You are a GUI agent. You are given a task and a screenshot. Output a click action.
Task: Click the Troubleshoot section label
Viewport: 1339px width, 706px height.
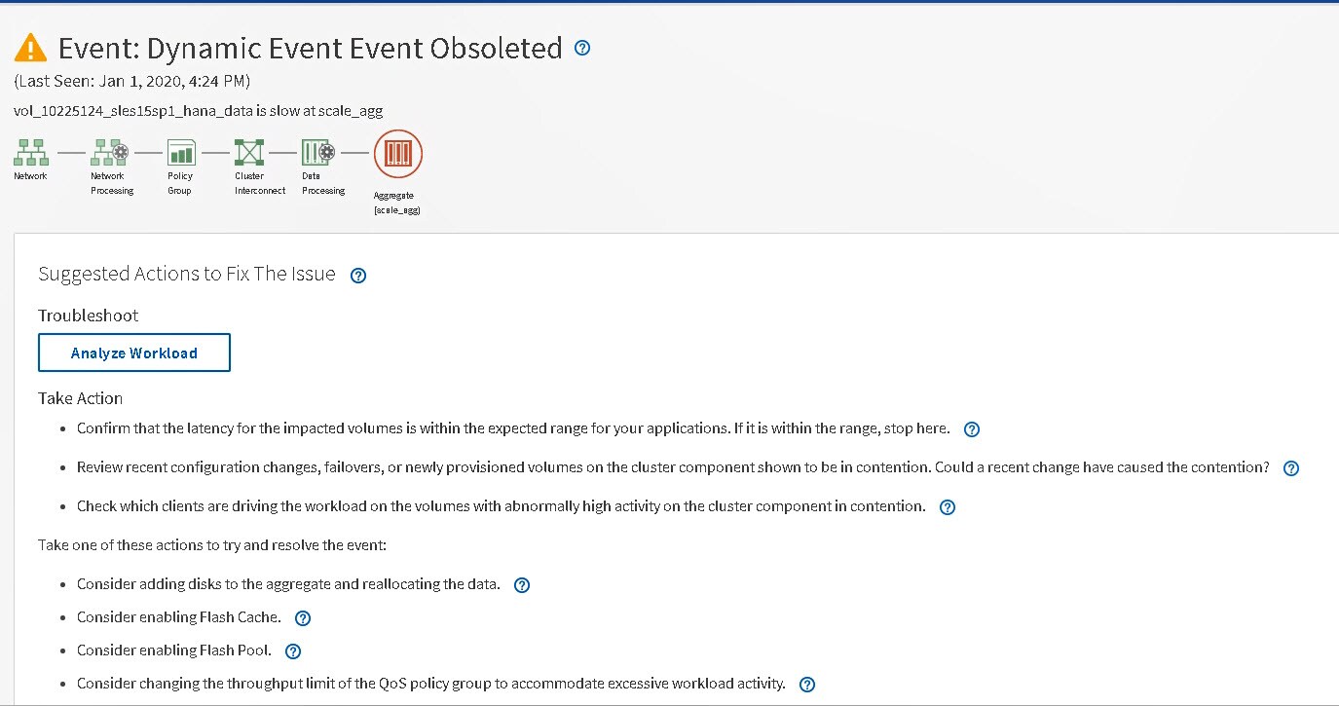(89, 316)
